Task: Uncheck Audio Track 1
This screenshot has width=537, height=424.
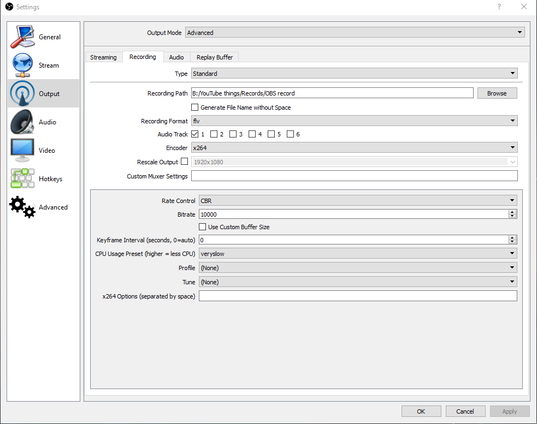Action: click(x=195, y=134)
